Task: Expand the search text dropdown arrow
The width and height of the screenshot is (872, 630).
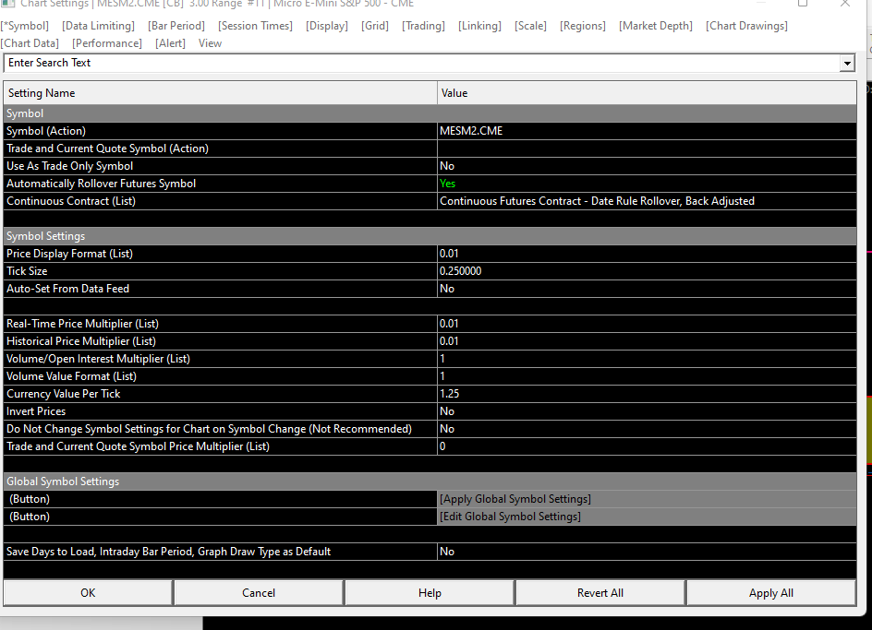Action: pyautogui.click(x=847, y=64)
